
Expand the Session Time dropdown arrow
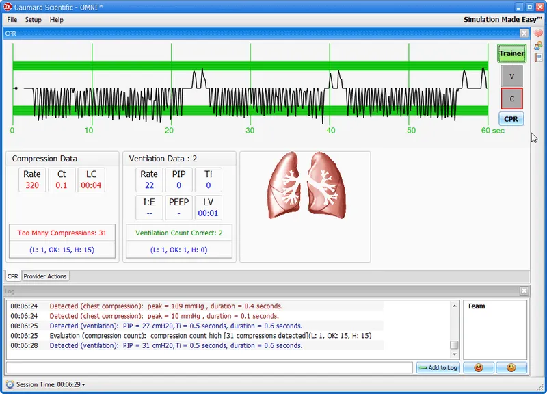(83, 385)
